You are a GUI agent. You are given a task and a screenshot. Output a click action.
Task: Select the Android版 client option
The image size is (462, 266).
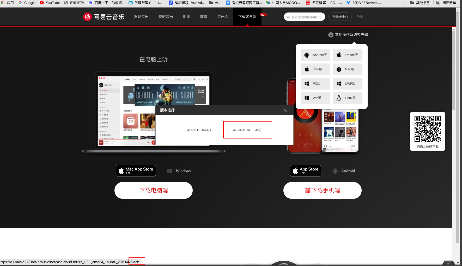[315, 55]
